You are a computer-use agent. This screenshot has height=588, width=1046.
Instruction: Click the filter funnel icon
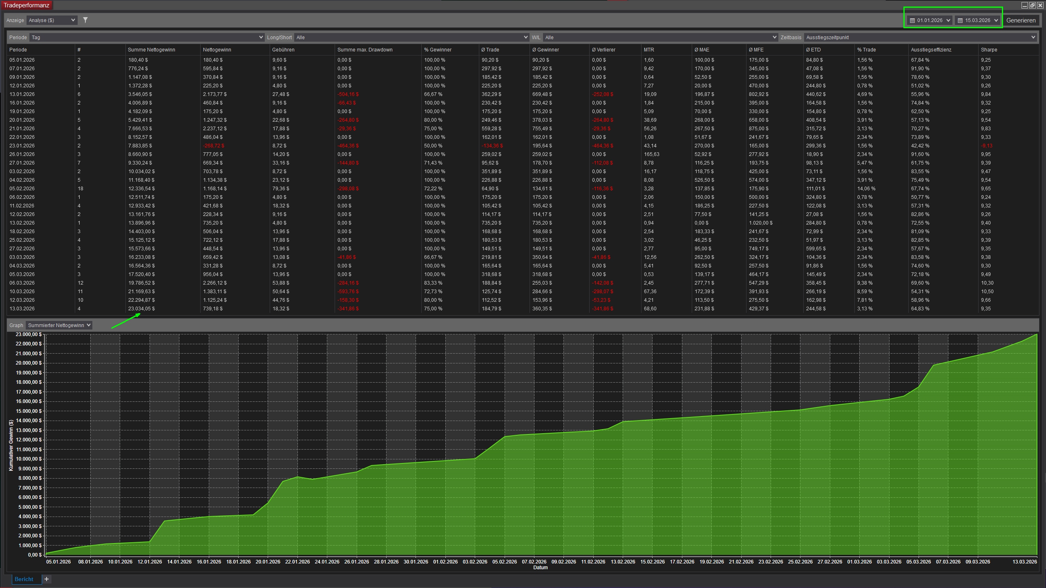coord(85,20)
